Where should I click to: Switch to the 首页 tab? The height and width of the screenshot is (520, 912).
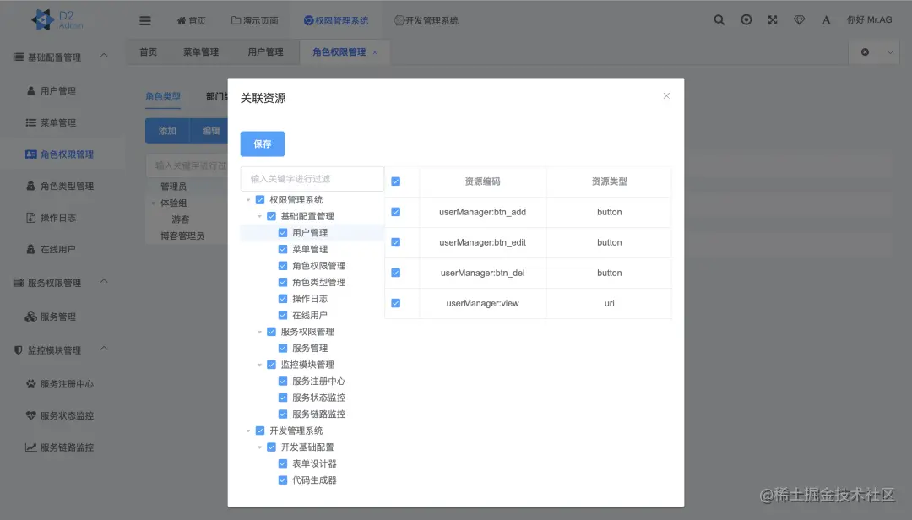pyautogui.click(x=148, y=51)
